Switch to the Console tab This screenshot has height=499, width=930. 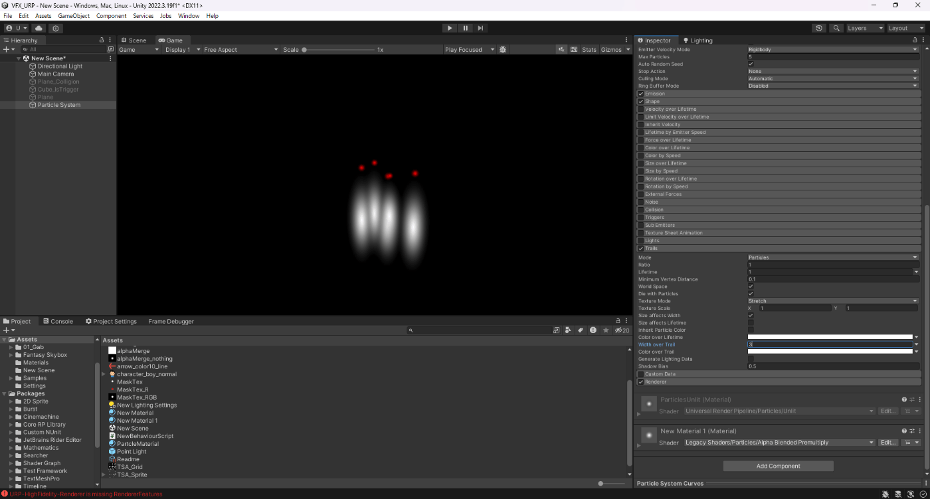(x=58, y=321)
